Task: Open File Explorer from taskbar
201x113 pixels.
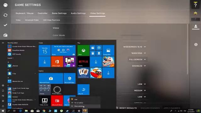Action: pos(26,111)
